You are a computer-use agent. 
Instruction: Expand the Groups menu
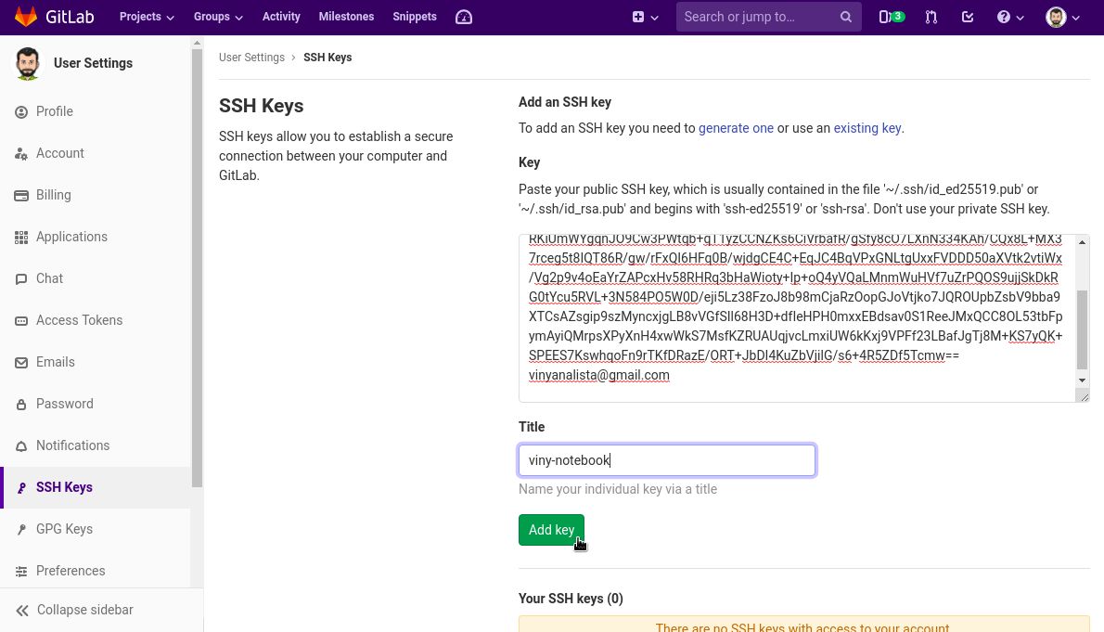coord(218,17)
